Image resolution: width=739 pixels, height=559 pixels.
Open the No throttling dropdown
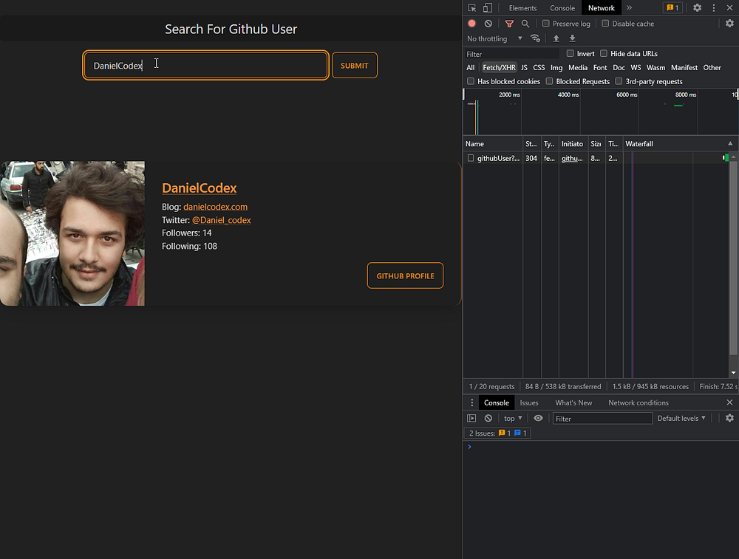pos(494,38)
